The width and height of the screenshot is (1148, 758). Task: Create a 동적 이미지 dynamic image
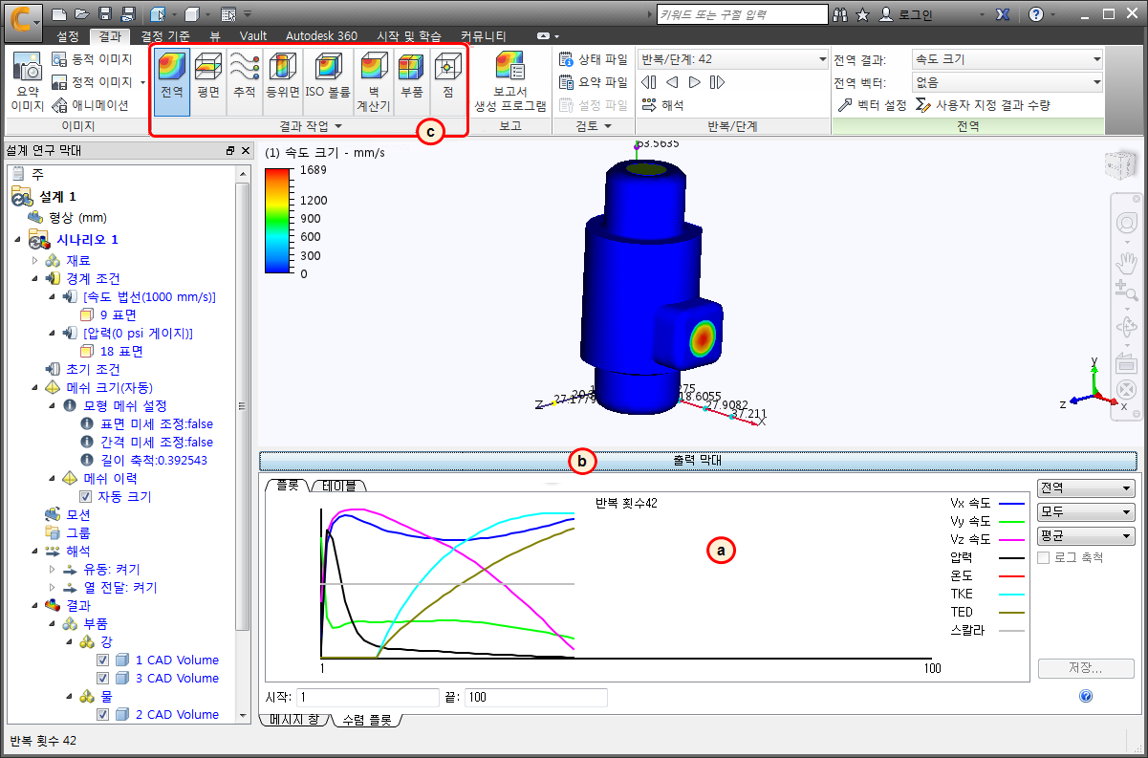point(94,60)
